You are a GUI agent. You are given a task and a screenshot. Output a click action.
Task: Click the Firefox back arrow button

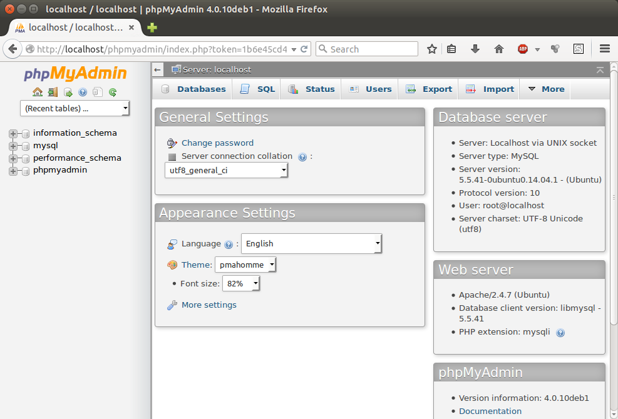coord(13,49)
